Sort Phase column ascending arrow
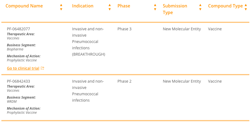The height and width of the screenshot is (122, 251). pyautogui.click(x=155, y=5)
